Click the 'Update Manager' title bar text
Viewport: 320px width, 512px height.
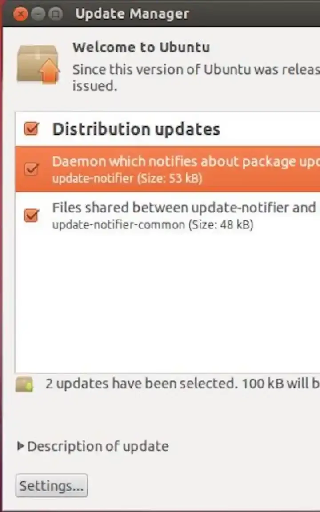pyautogui.click(x=132, y=14)
